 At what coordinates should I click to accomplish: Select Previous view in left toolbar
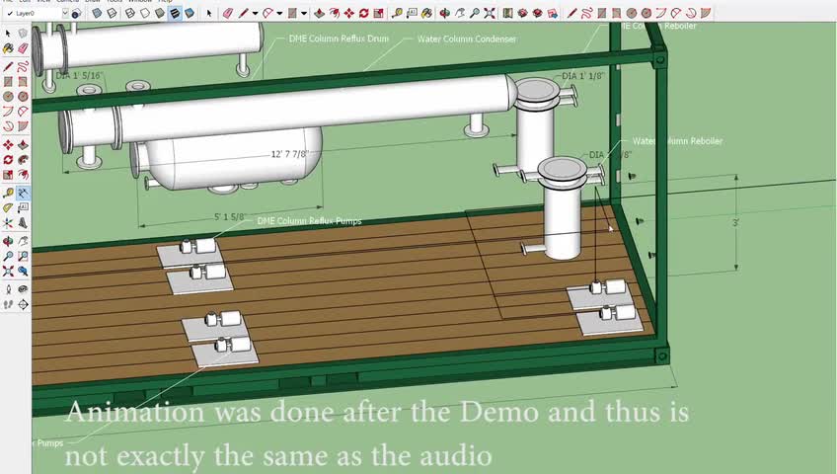23,272
